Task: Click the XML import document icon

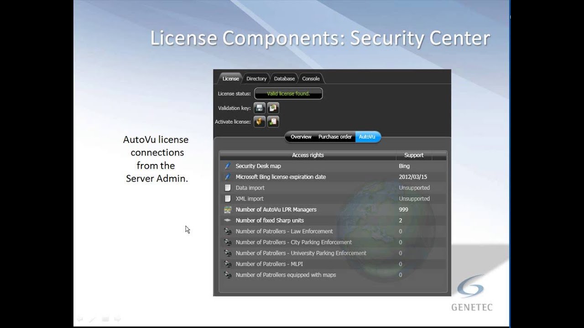Action: click(228, 199)
